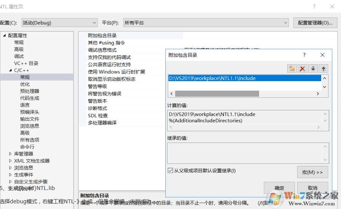Select 高级 under C/C++
Viewport: 341px width, 209px height.
click(x=25, y=133)
